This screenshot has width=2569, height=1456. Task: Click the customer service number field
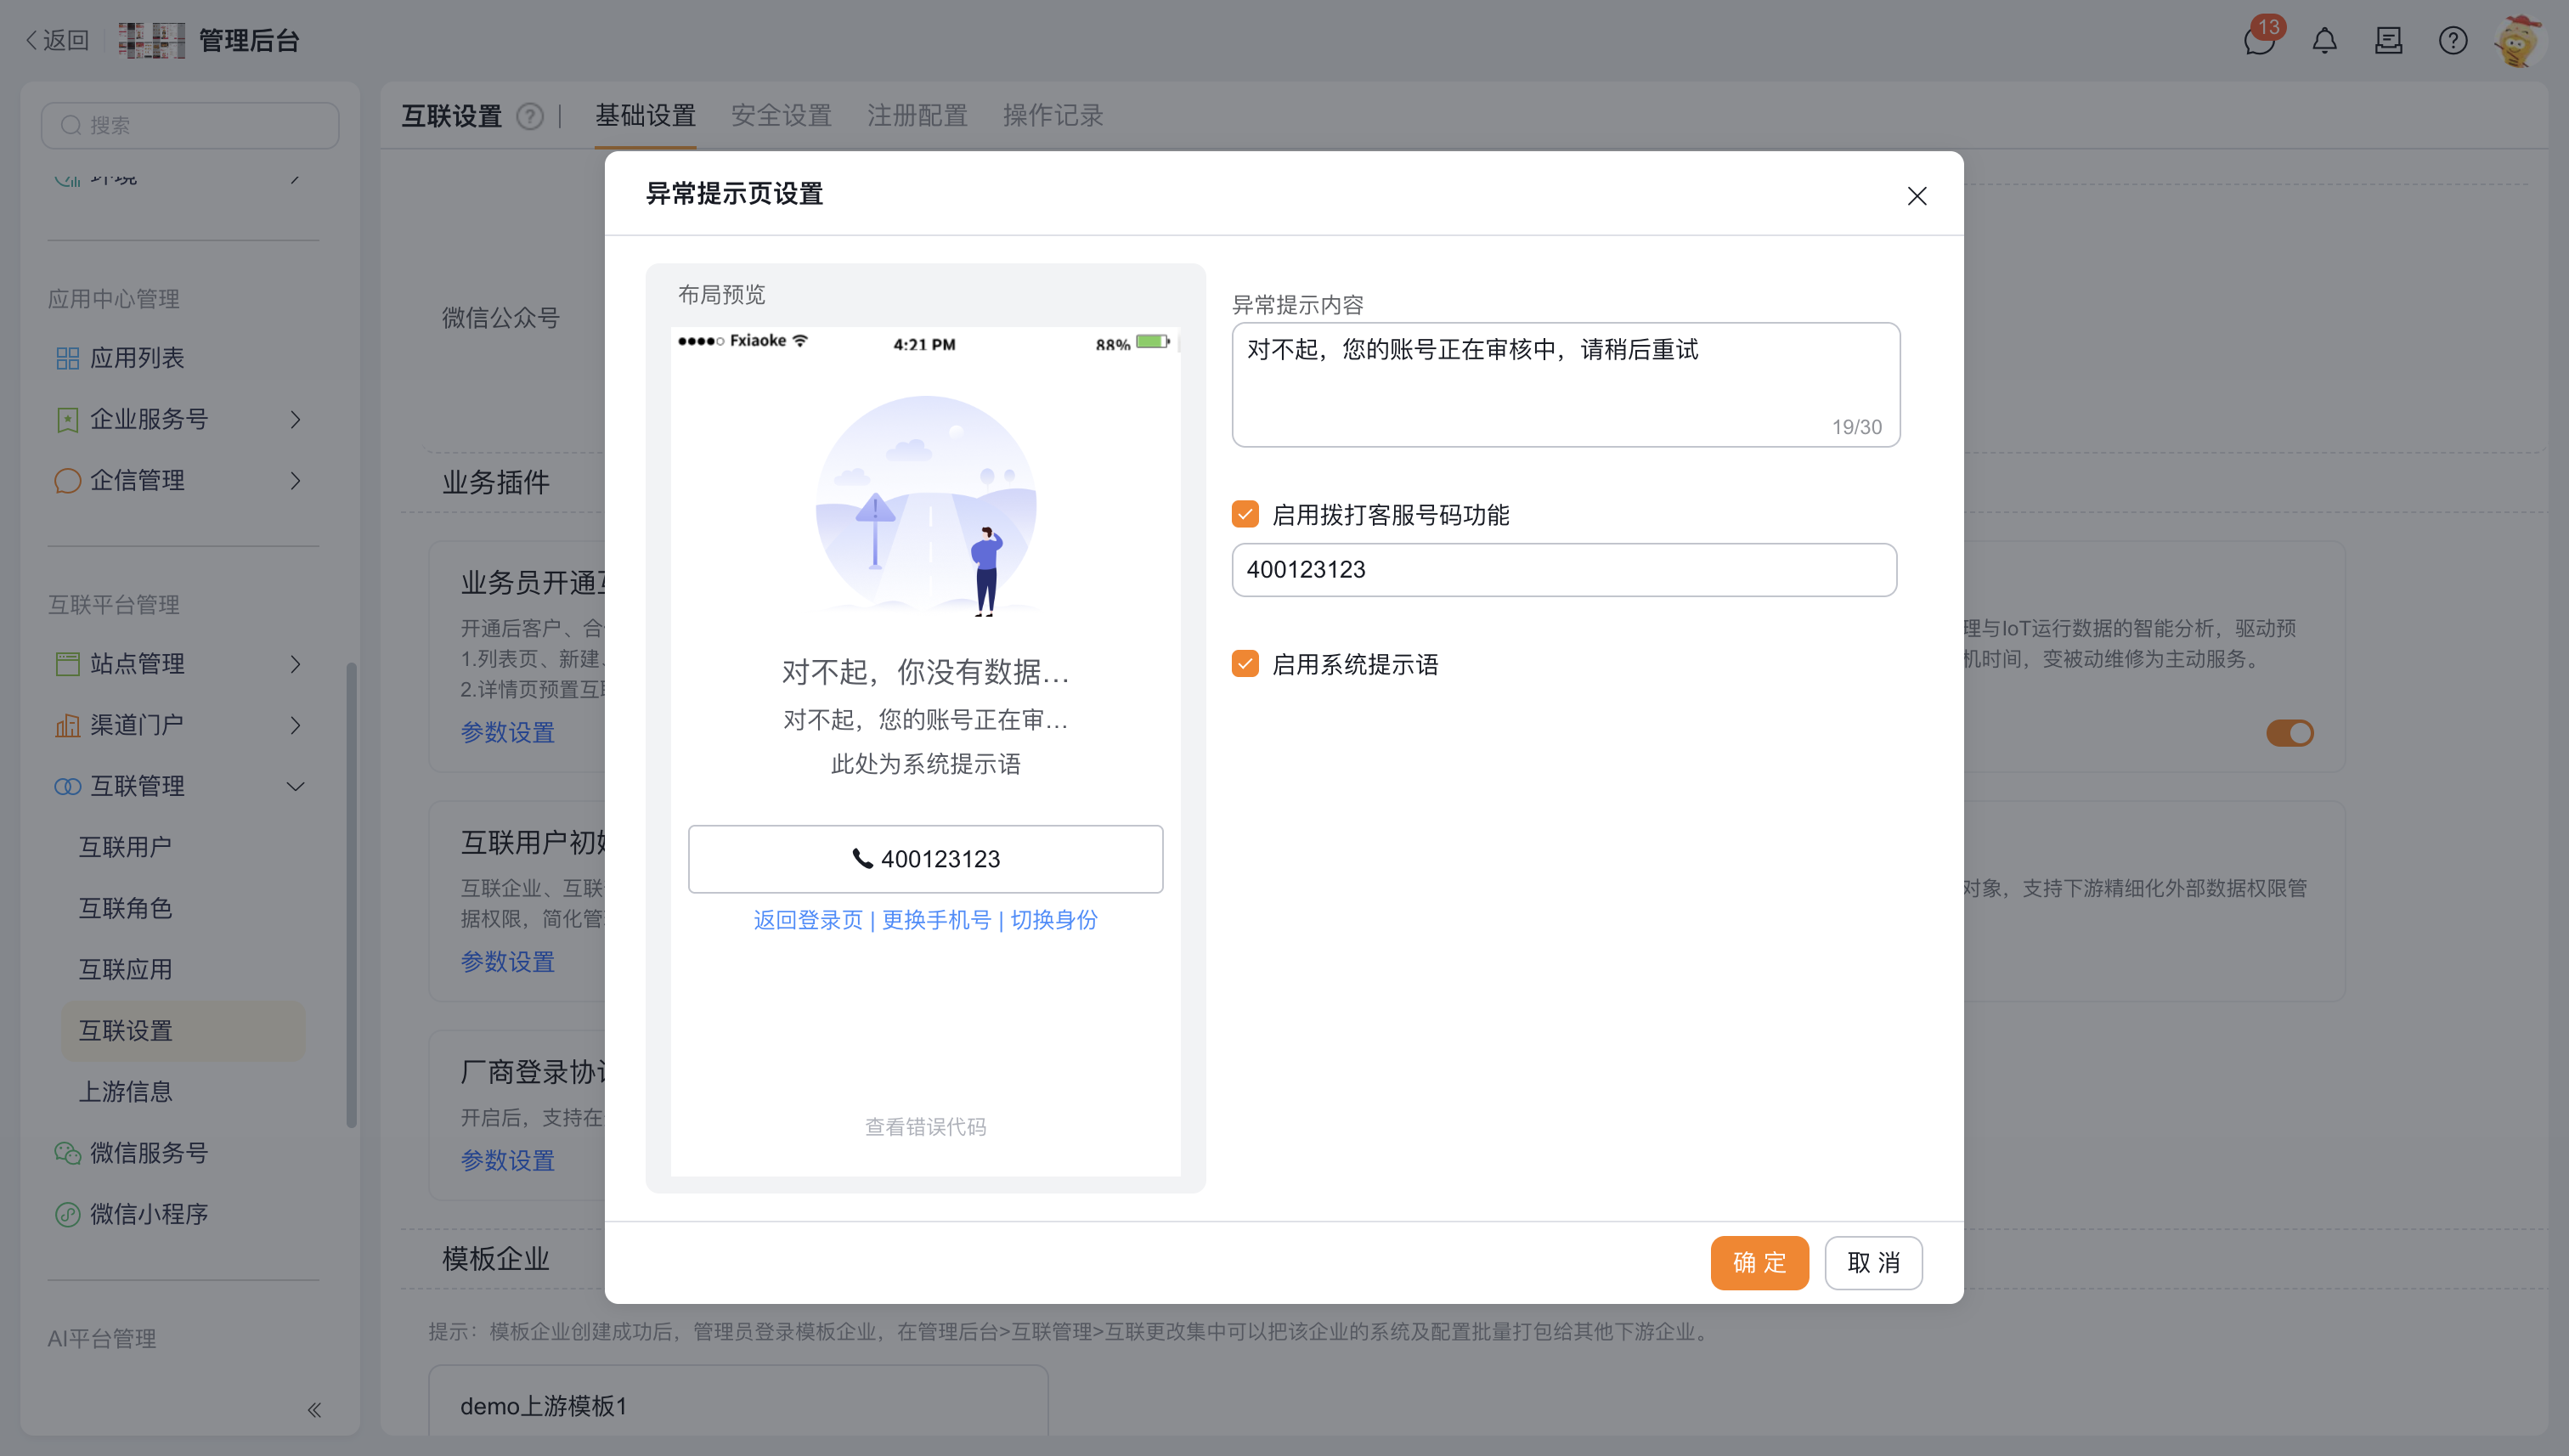click(x=1564, y=570)
